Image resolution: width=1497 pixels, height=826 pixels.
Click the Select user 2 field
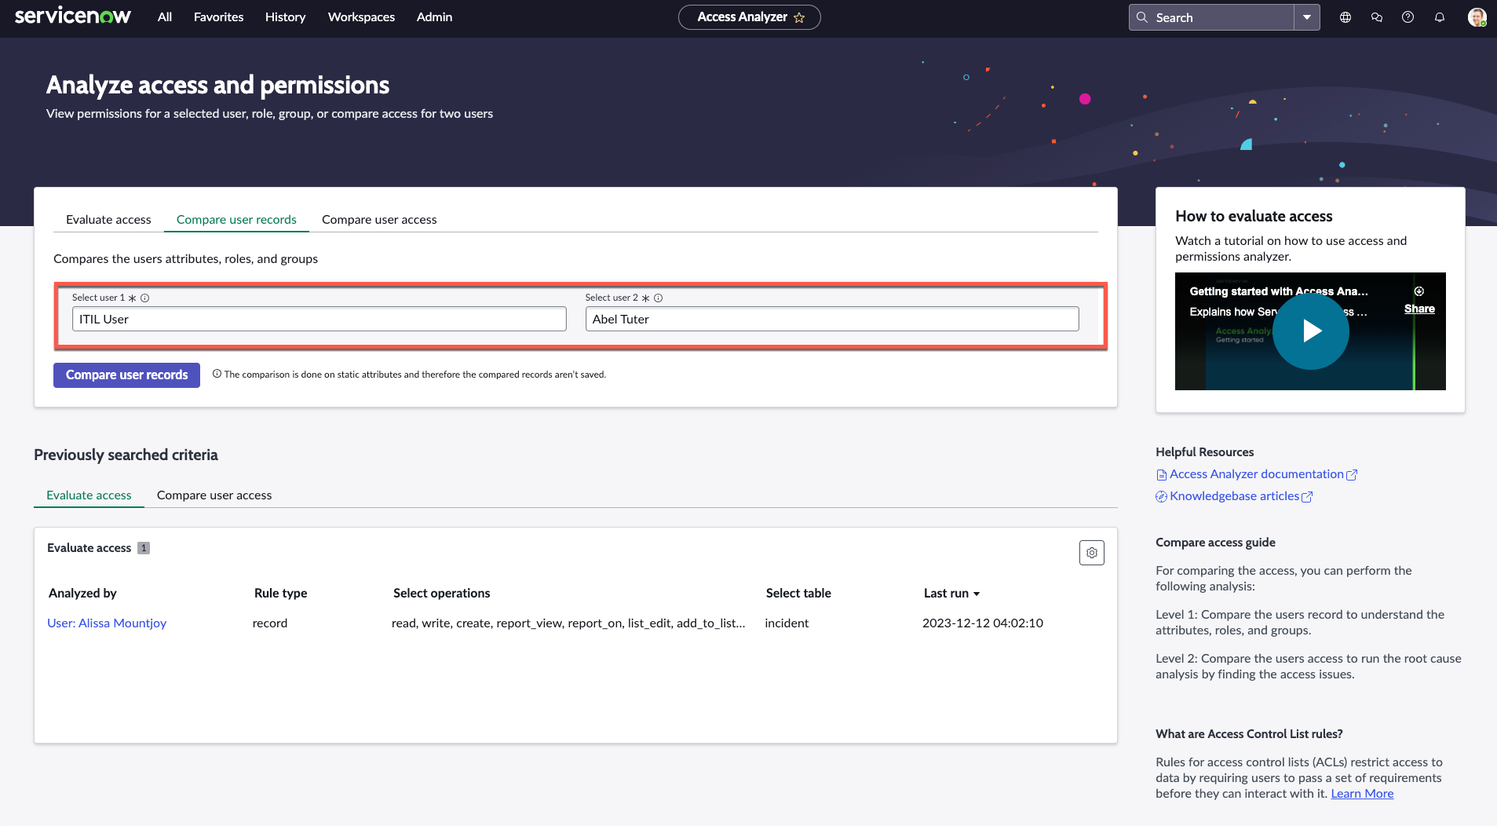pos(832,319)
